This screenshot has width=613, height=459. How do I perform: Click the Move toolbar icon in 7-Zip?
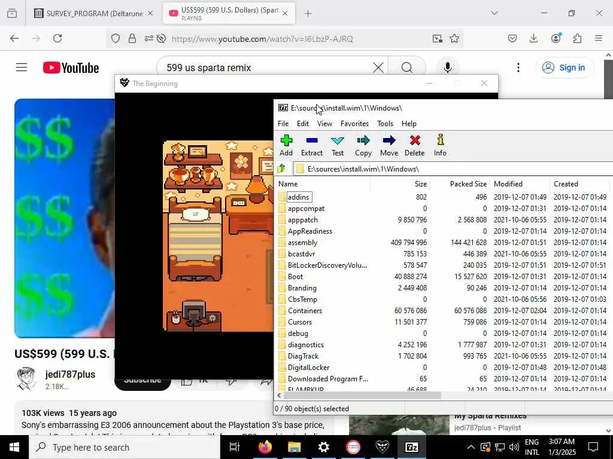(389, 146)
